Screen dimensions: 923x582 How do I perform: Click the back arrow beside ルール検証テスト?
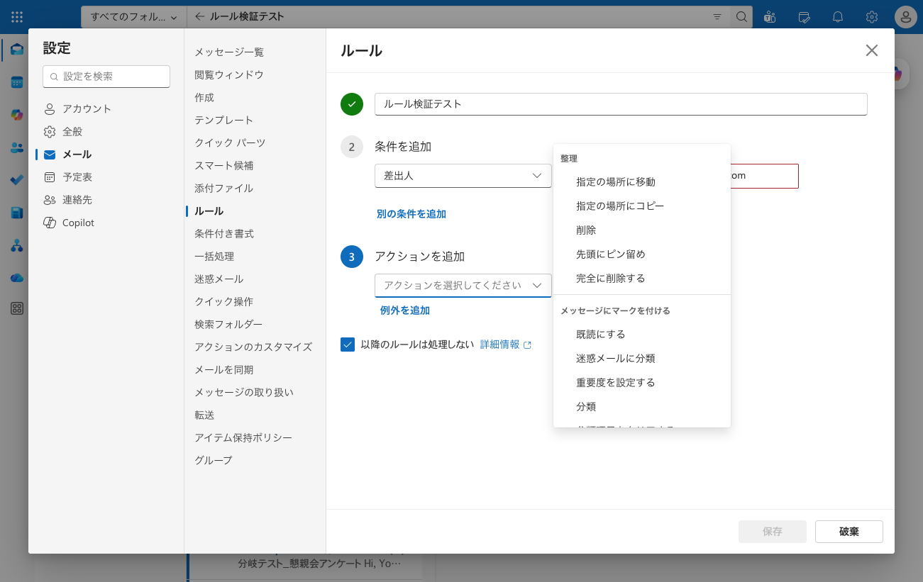point(200,16)
